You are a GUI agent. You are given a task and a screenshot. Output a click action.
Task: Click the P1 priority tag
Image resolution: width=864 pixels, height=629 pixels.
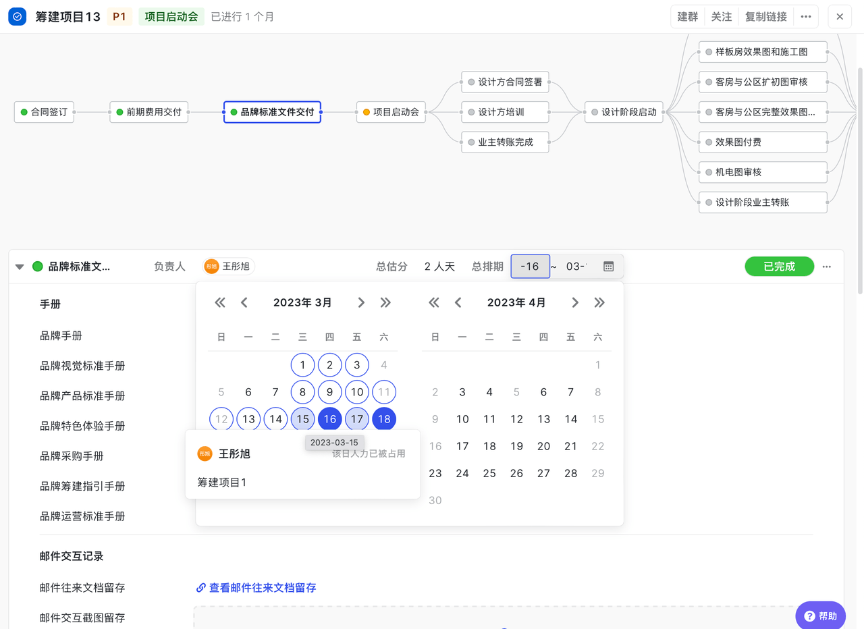pyautogui.click(x=119, y=17)
